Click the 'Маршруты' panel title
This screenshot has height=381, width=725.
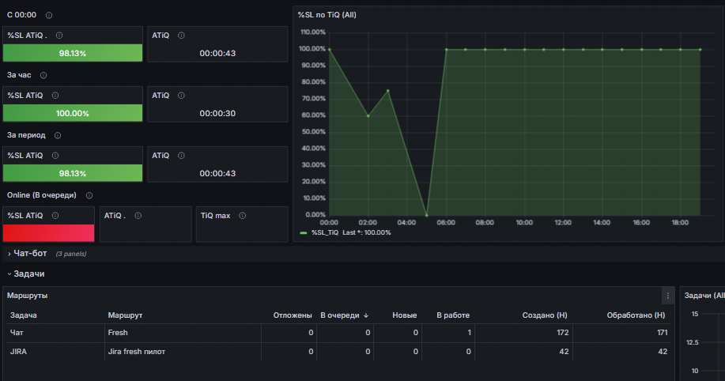28,296
